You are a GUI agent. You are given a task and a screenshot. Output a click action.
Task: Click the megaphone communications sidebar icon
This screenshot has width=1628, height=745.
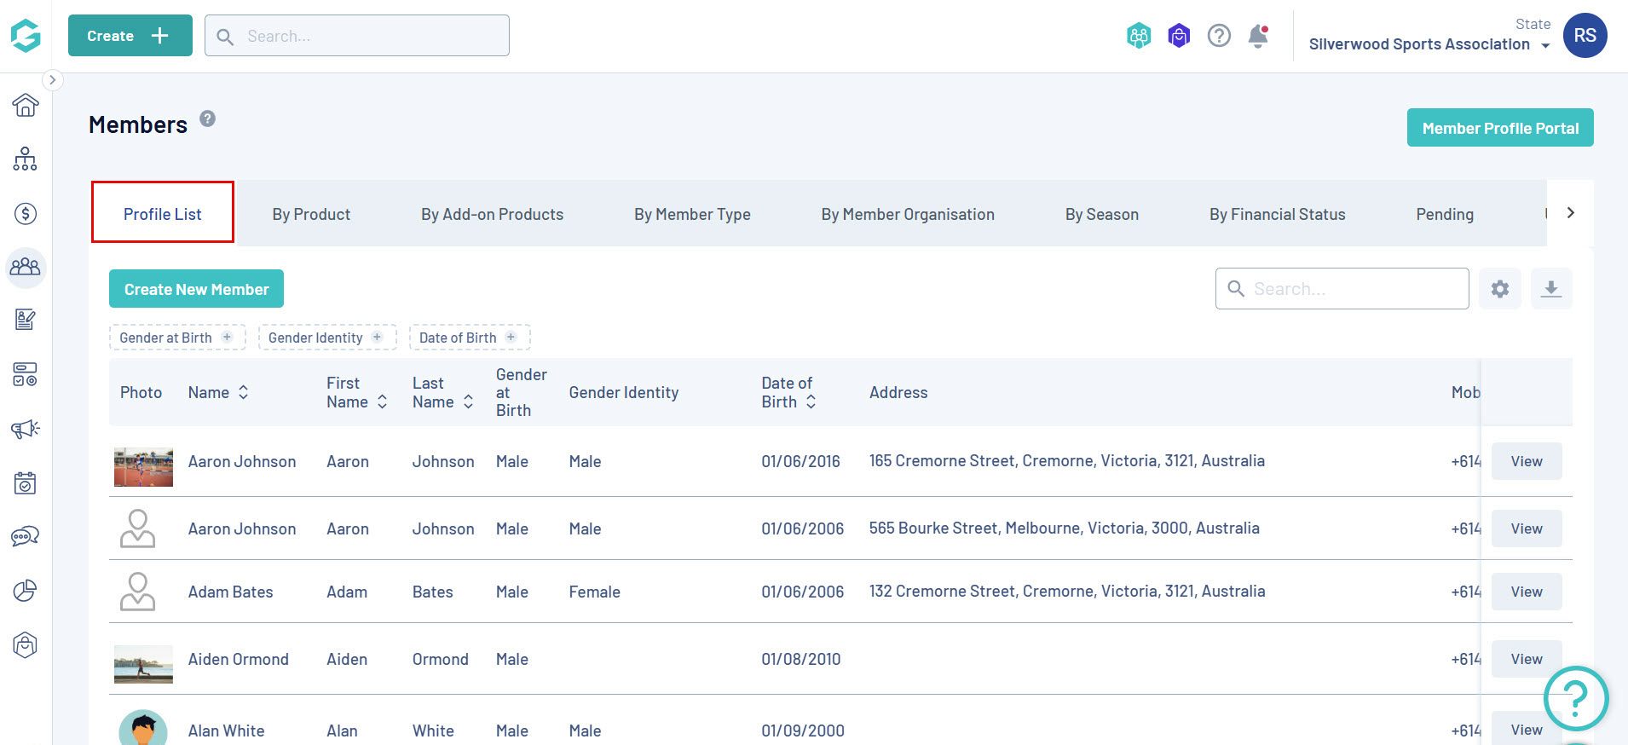[26, 429]
